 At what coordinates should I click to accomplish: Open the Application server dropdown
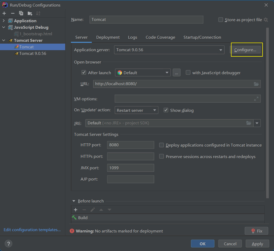[x=169, y=50]
